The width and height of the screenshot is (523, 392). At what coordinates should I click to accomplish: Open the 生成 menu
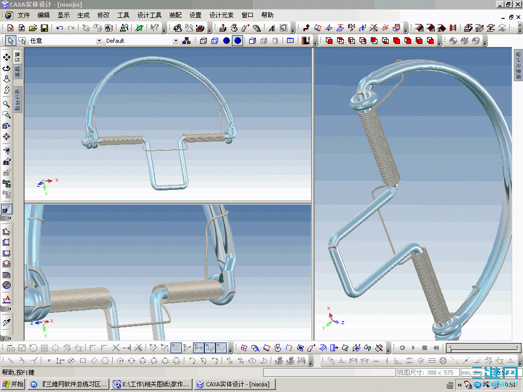click(83, 15)
